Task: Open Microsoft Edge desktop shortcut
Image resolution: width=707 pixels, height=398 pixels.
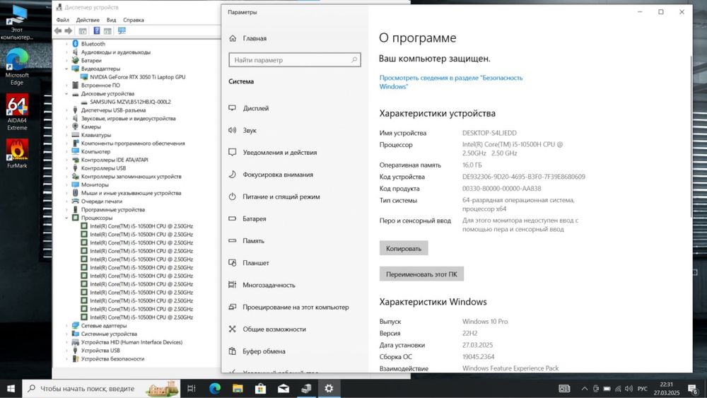Action: 17,66
